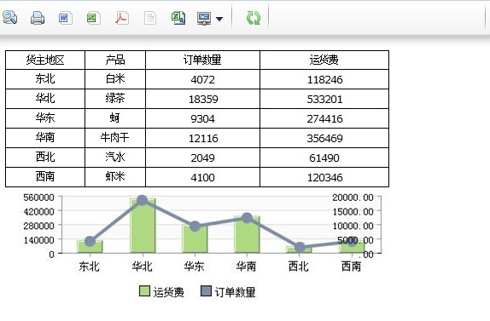490x321 pixels.
Task: Click the 西北 line data point
Action: pos(300,247)
